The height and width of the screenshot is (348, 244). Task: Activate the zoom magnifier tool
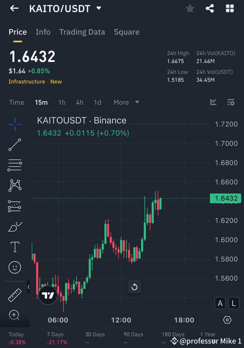(14, 315)
